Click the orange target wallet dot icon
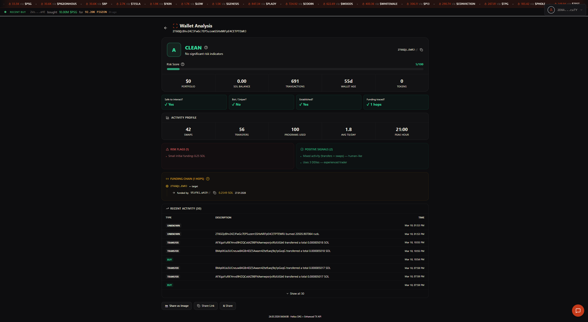This screenshot has height=322, width=588. coord(167,186)
